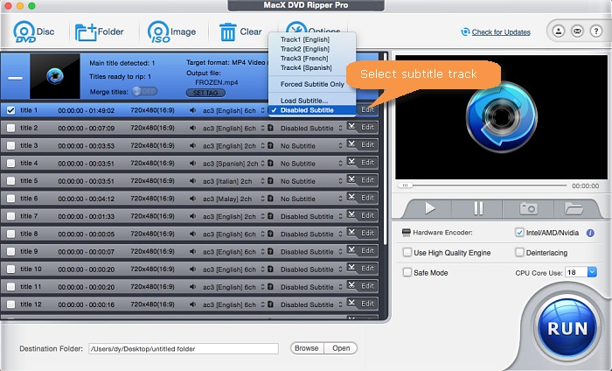Enable Use High Quality Engine
The height and width of the screenshot is (371, 612).
407,252
